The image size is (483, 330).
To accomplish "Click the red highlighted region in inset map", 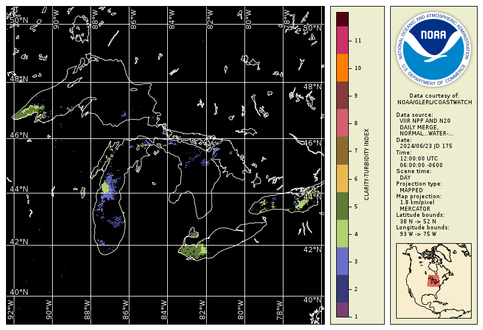I will 433,281.
